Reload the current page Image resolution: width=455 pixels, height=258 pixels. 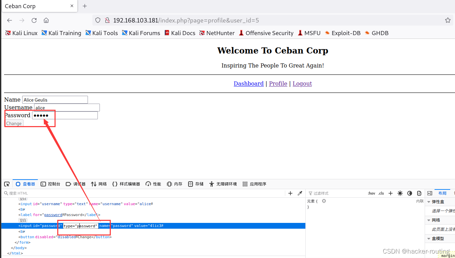34,20
